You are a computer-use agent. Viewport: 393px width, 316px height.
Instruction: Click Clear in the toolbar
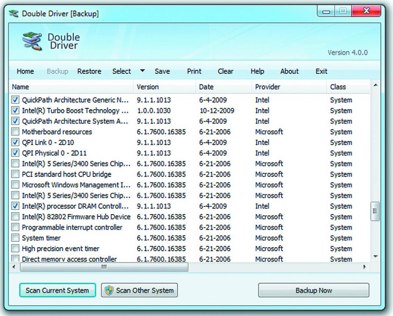pos(226,71)
